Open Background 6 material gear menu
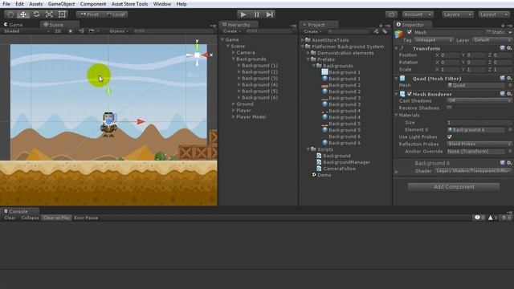 pos(509,163)
